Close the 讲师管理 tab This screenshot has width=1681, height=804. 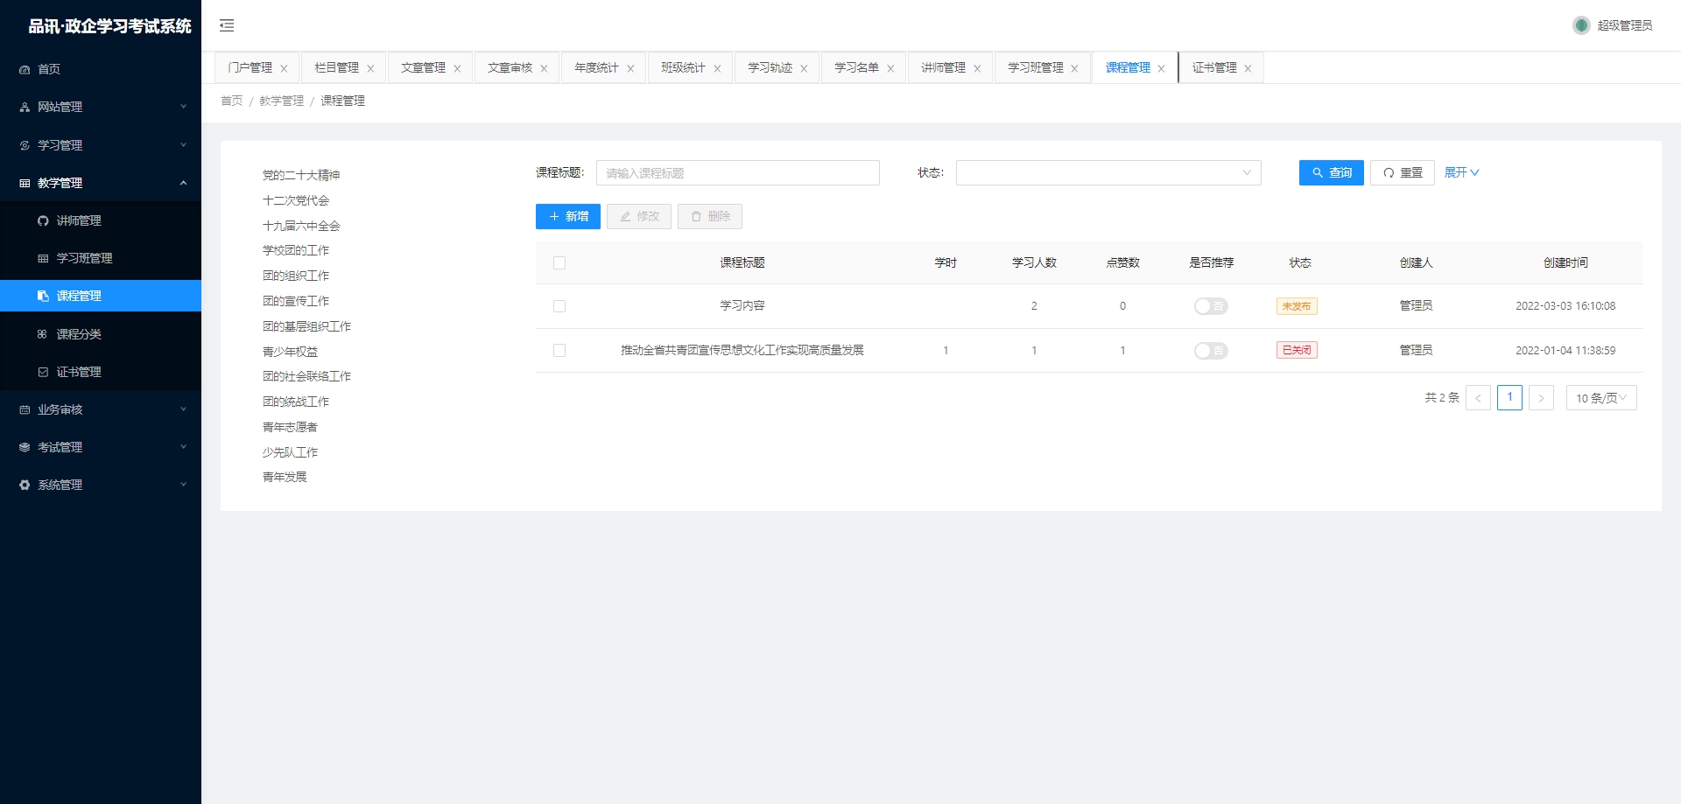tap(977, 68)
